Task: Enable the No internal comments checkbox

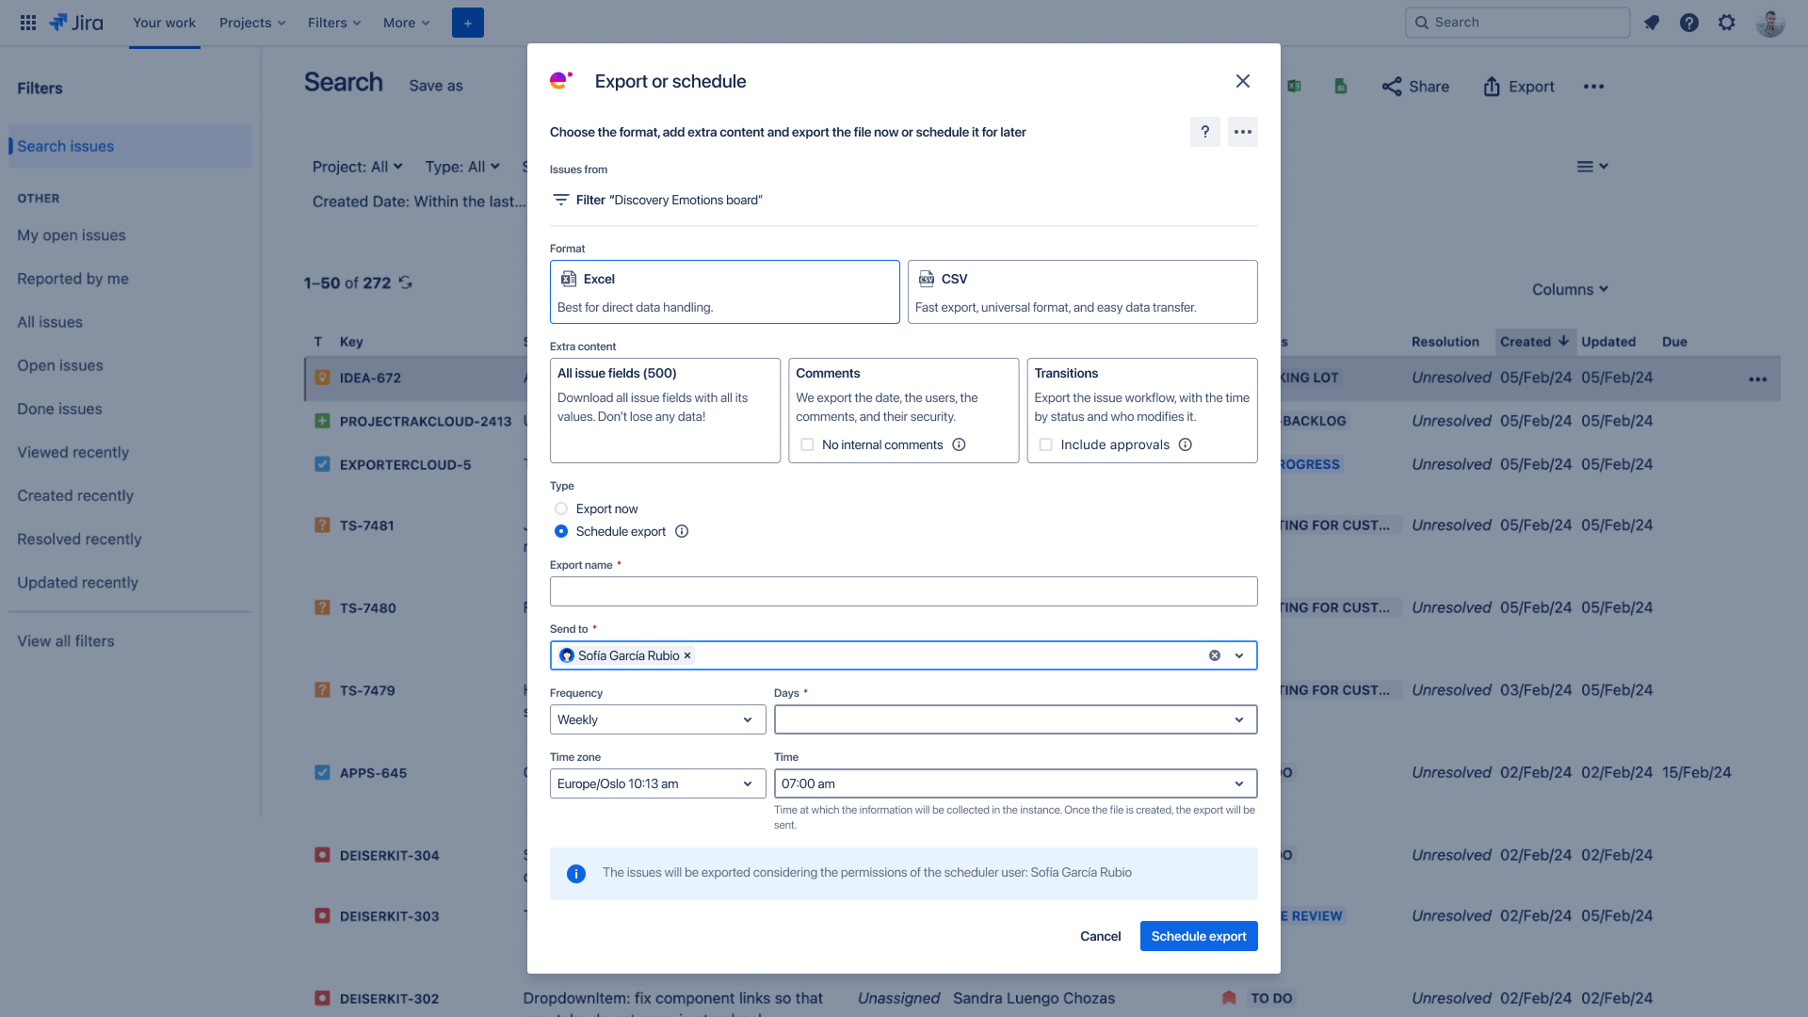Action: point(807,444)
